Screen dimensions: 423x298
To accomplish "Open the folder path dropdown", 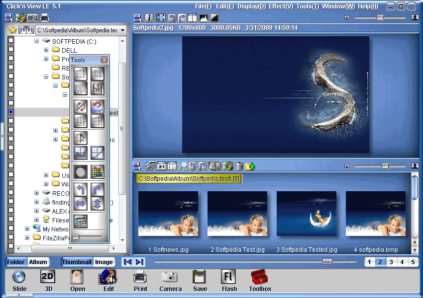I will (123, 30).
